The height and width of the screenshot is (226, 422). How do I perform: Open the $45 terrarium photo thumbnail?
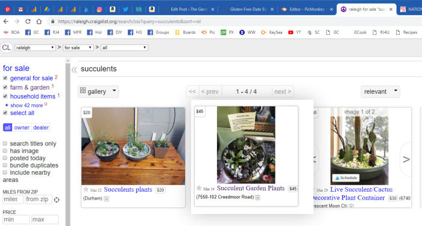(246, 145)
